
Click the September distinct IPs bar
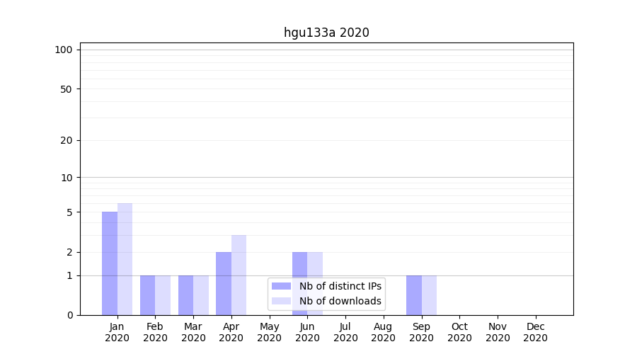413,295
